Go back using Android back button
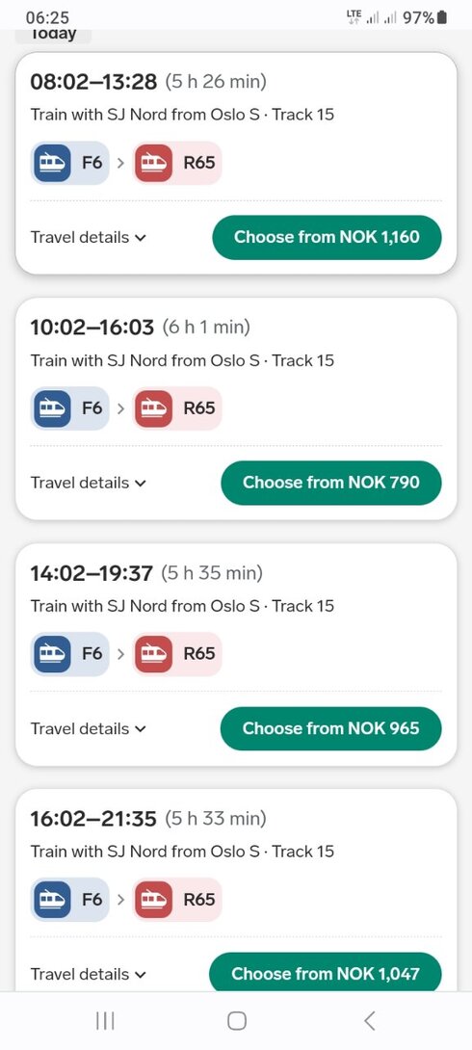This screenshot has width=472, height=1050. click(369, 1020)
